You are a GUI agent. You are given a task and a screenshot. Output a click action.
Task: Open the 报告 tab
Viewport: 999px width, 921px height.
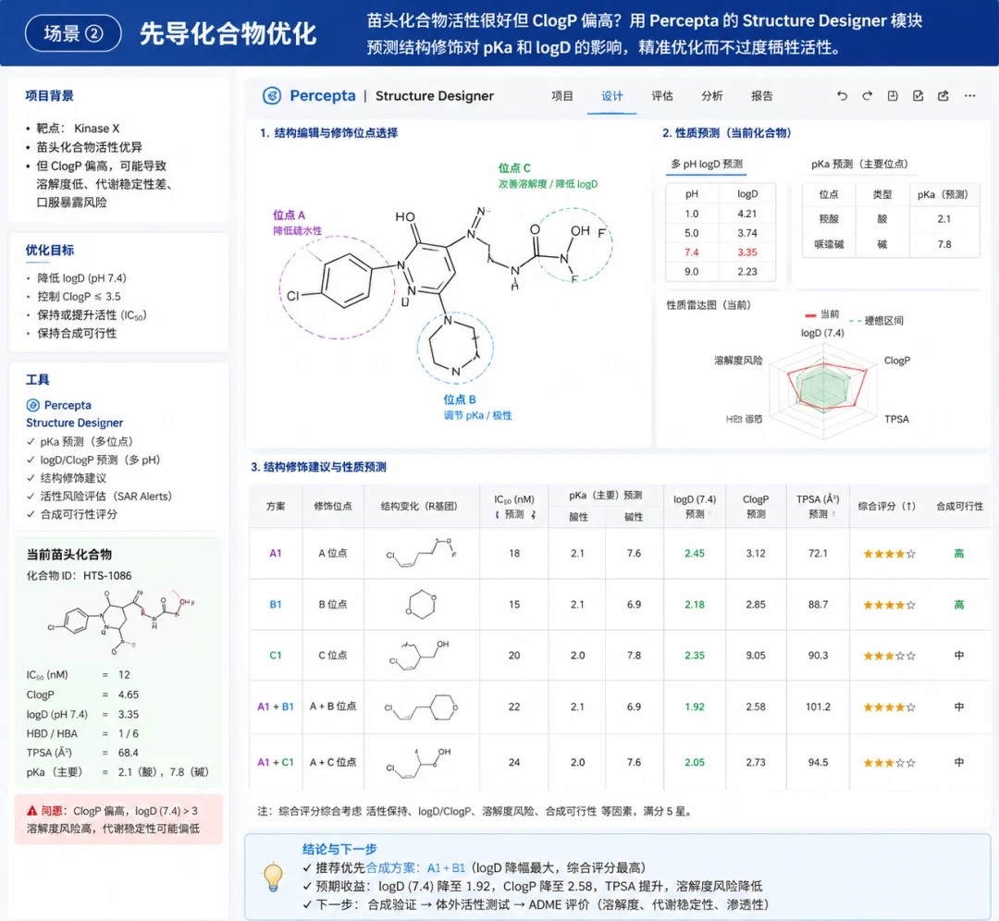pyautogui.click(x=762, y=95)
